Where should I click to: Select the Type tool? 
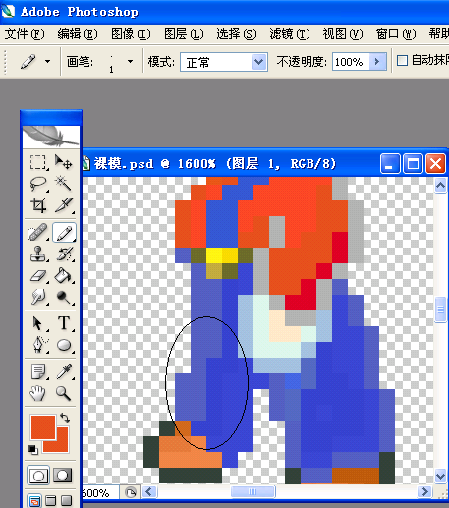[x=64, y=323]
